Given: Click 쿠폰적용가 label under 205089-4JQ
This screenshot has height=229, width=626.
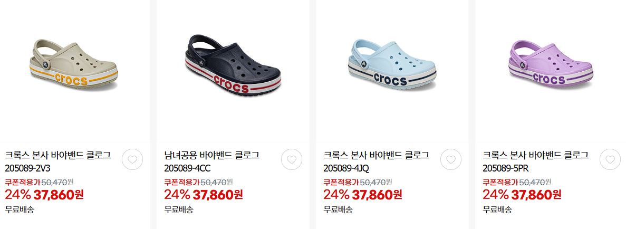Looking at the screenshot, I should coord(341,182).
